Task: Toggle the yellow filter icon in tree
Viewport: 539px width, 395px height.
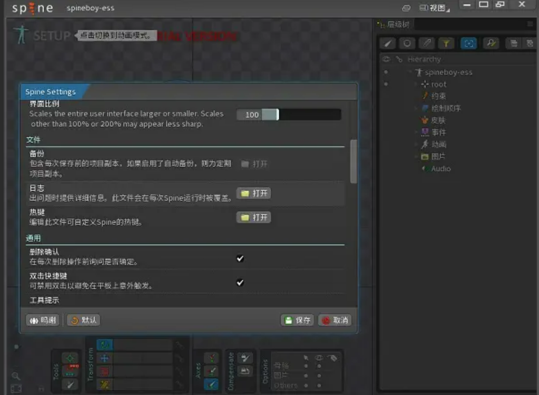Action: [446, 43]
